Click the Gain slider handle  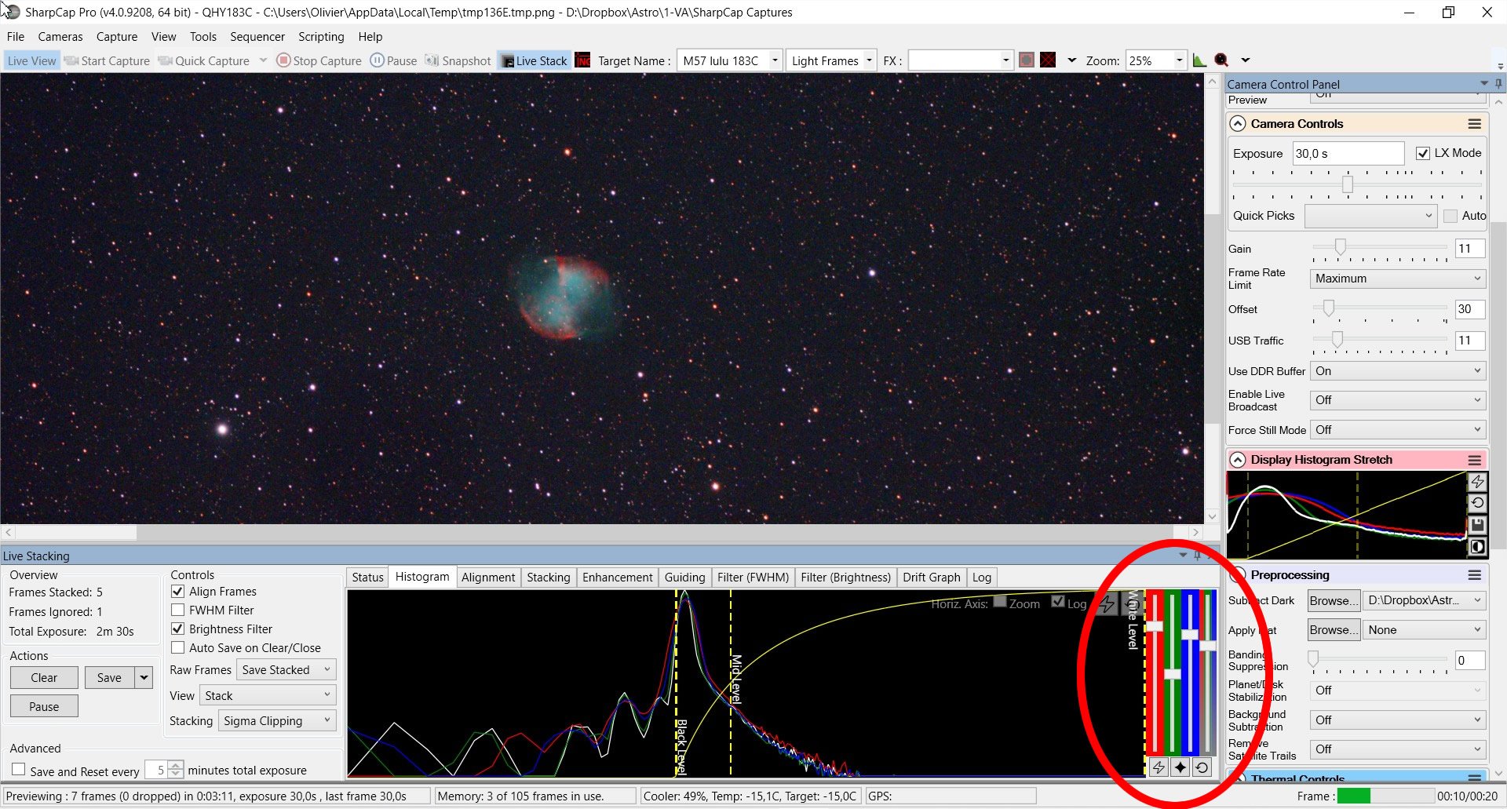1341,248
